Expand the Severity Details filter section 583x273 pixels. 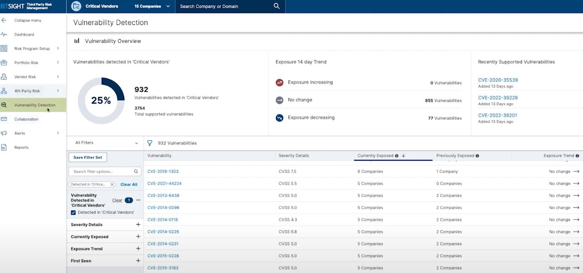pyautogui.click(x=138, y=225)
